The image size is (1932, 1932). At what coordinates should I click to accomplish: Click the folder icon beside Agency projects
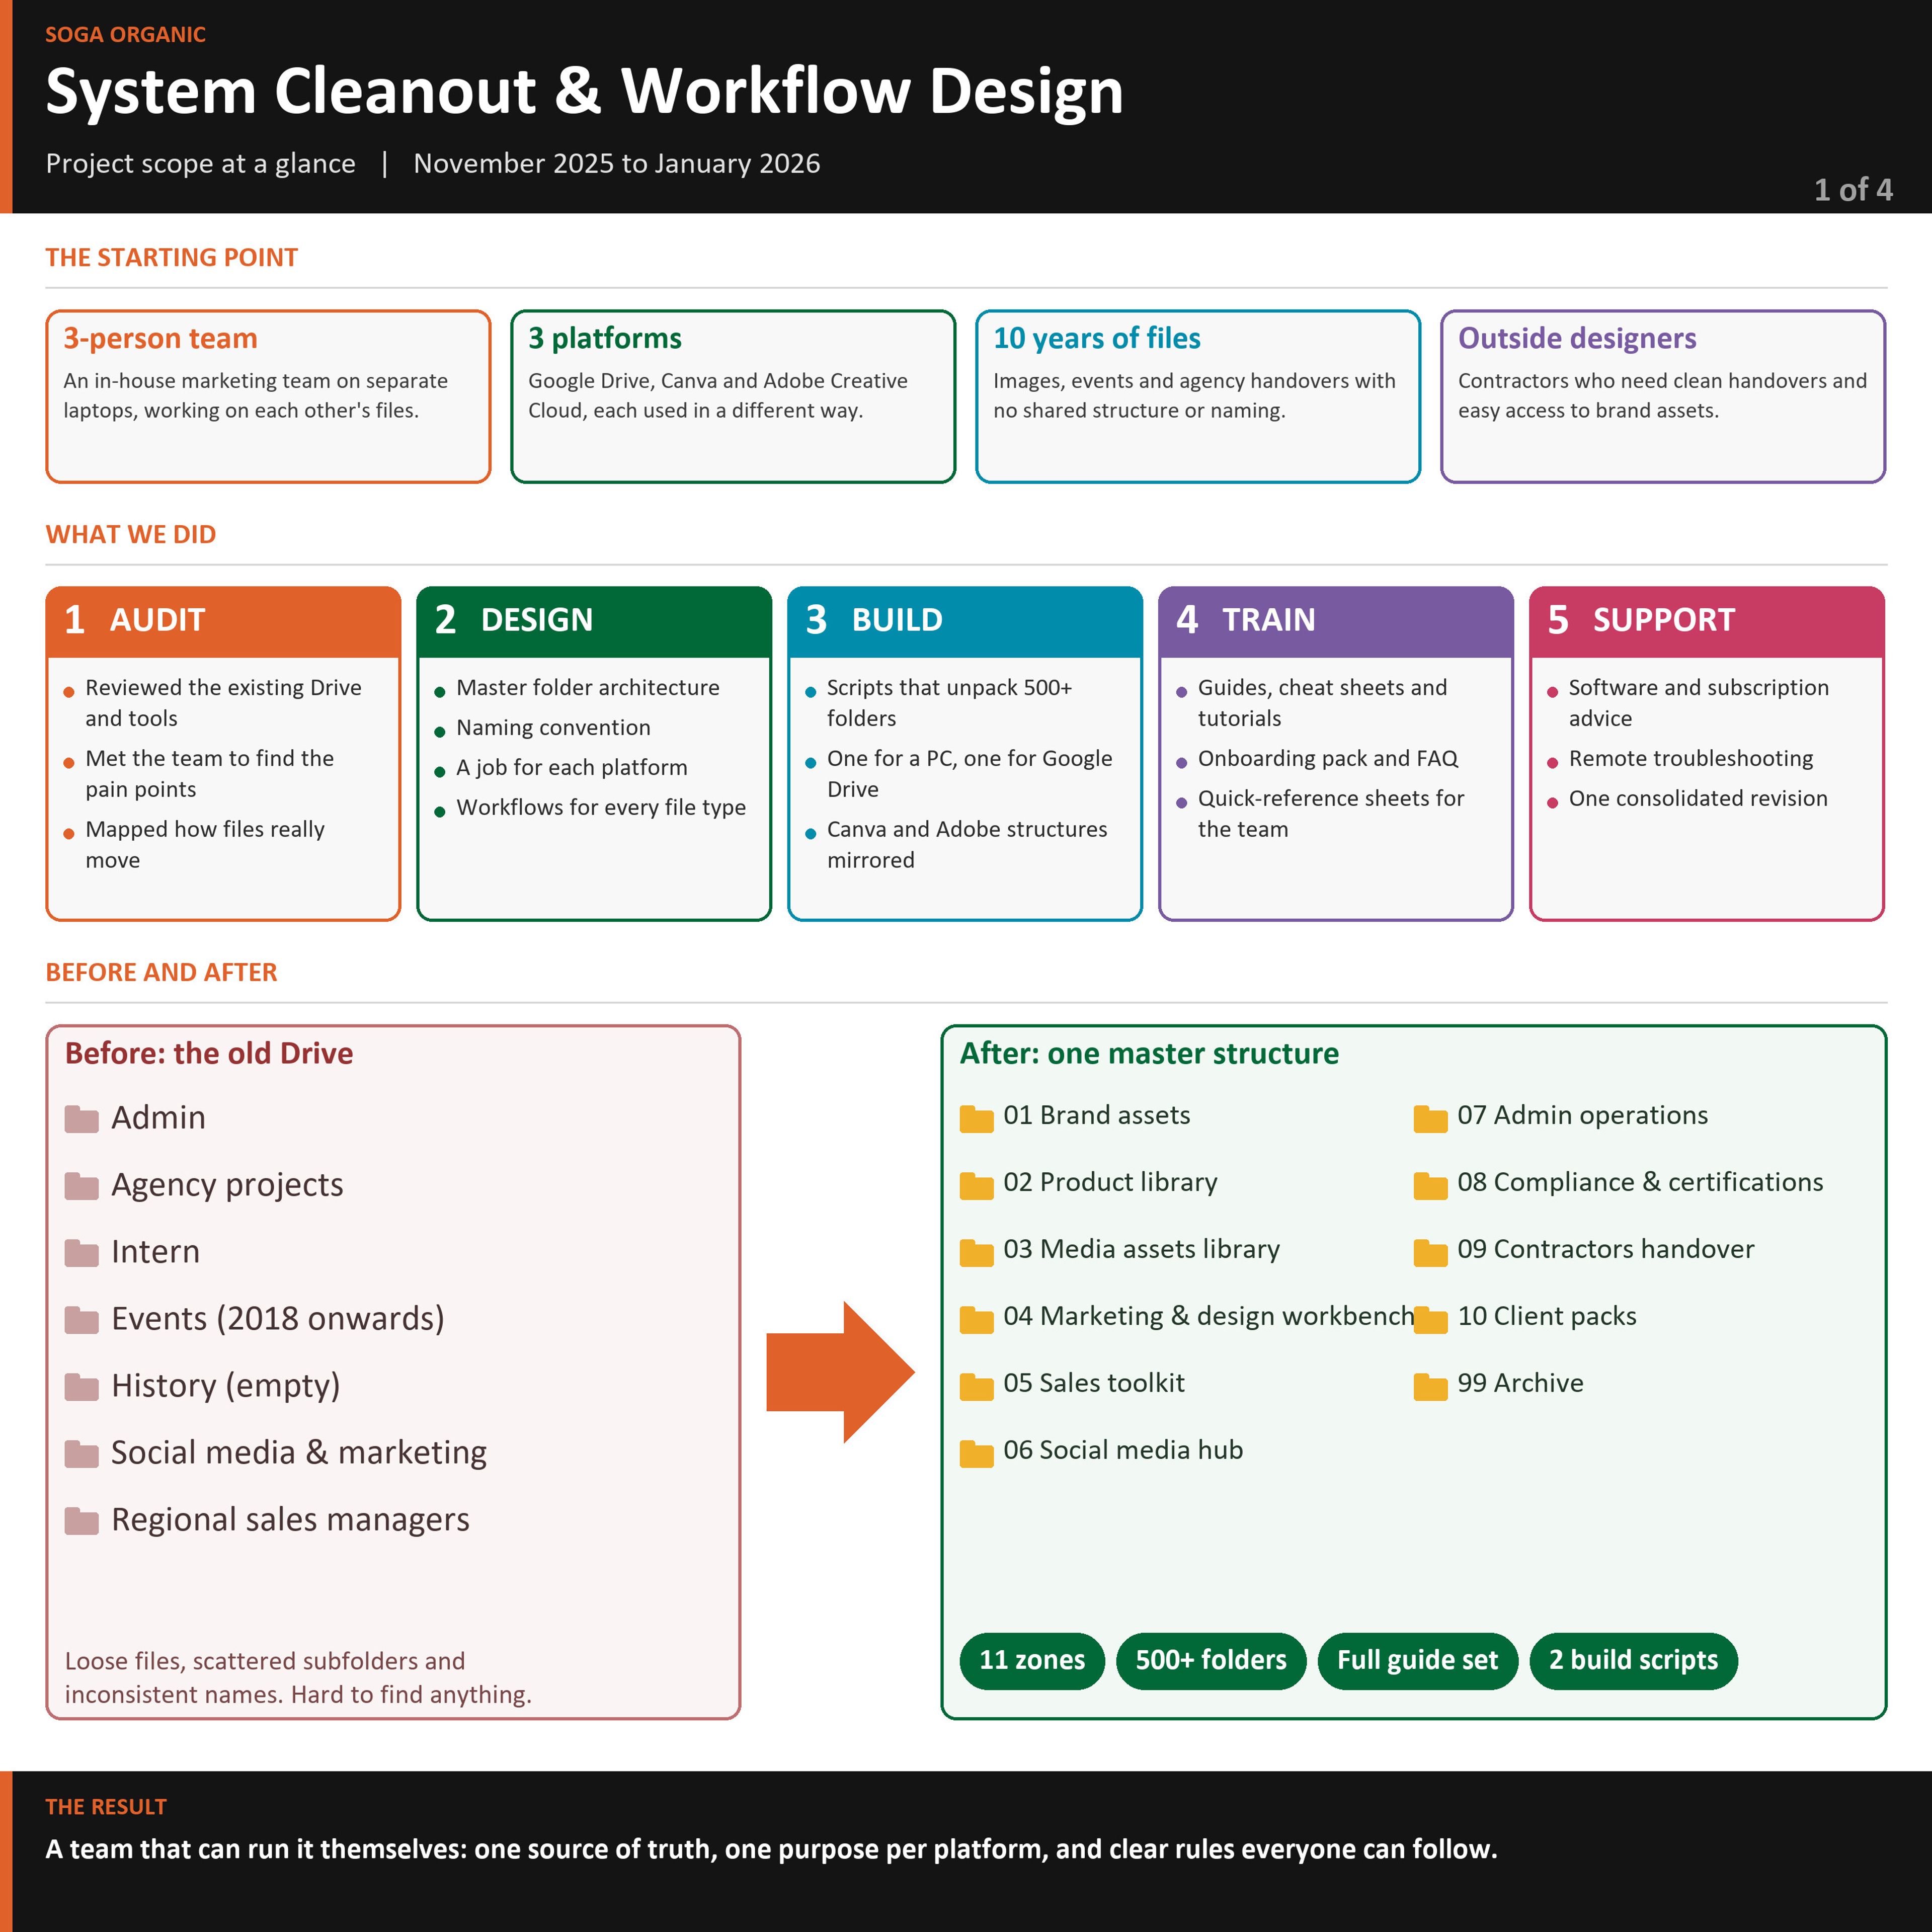(82, 1186)
